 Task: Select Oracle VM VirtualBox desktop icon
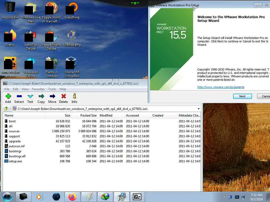(72, 67)
